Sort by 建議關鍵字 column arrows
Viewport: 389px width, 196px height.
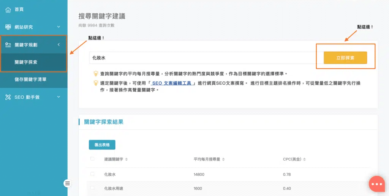tap(127, 159)
